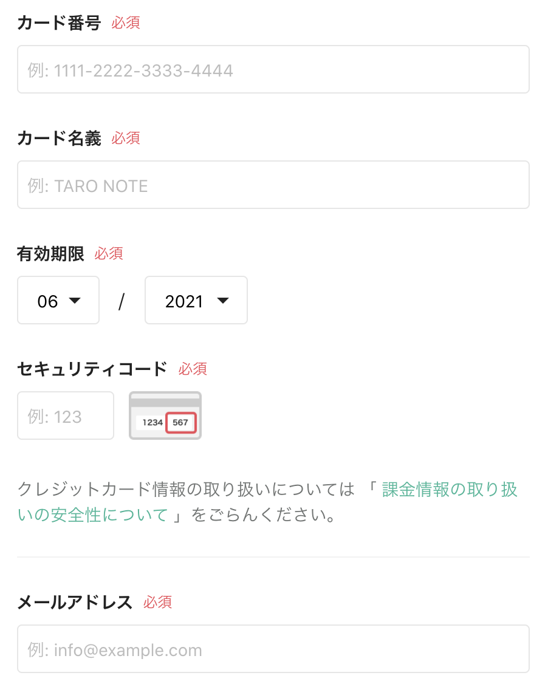Open the 課金情報の取り扱いの安全性について link
Image resolution: width=548 pixels, height=684 pixels.
267,502
